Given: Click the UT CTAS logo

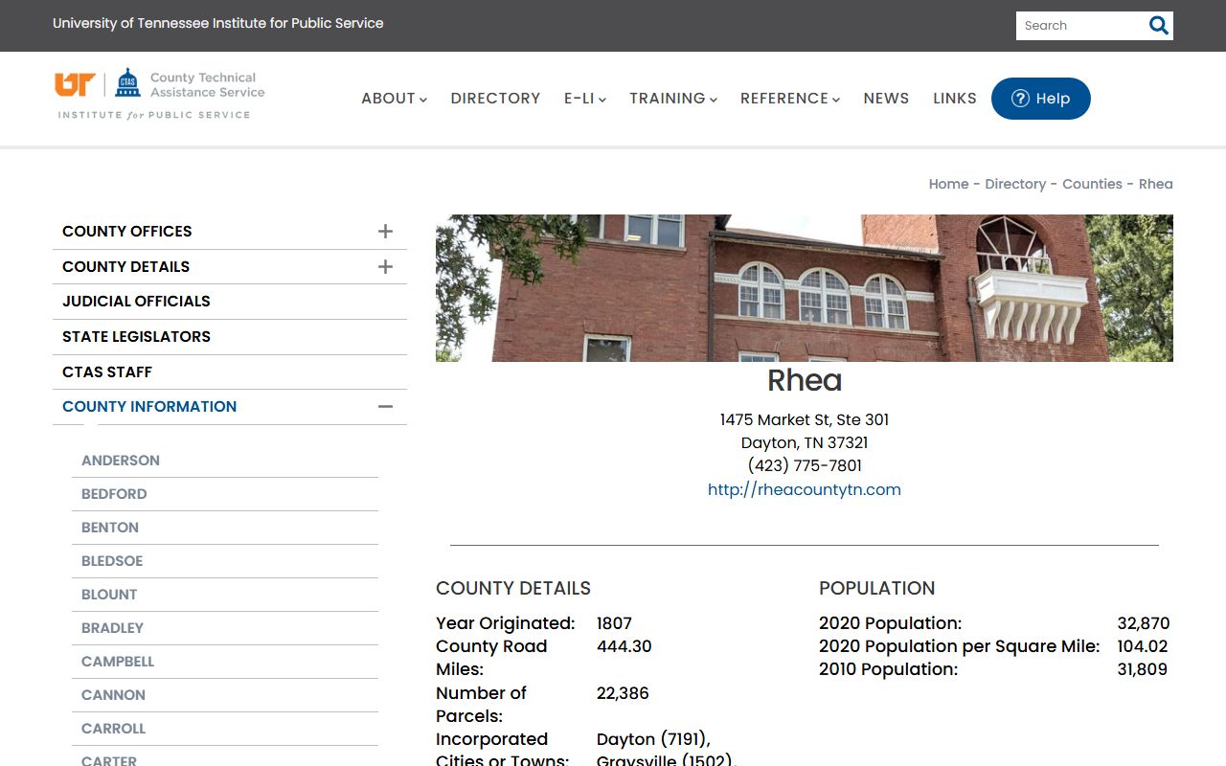Looking at the screenshot, I should click(160, 94).
